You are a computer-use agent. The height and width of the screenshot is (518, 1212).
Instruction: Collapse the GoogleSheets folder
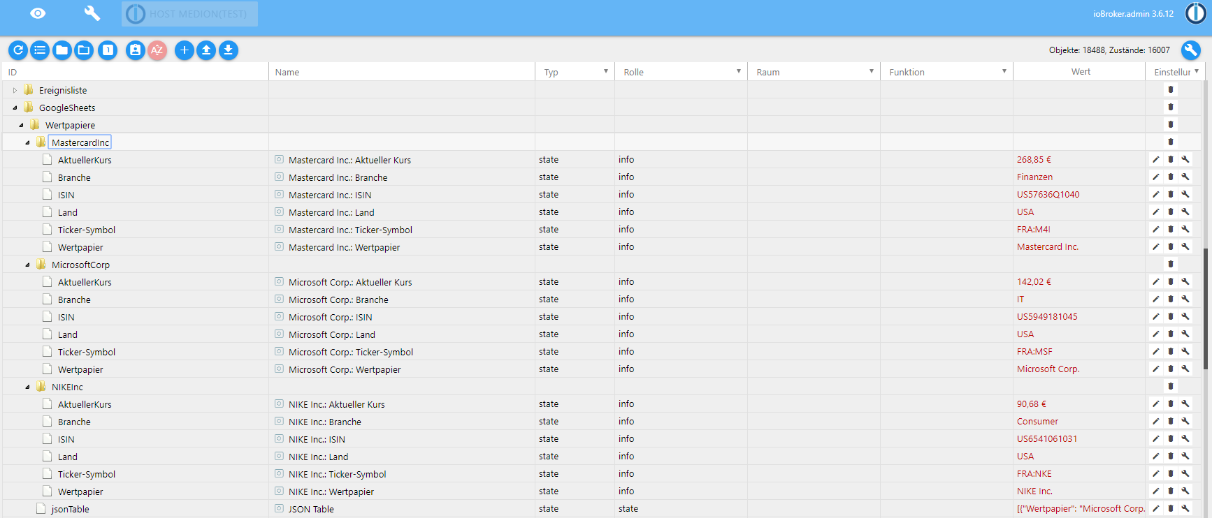click(x=15, y=108)
